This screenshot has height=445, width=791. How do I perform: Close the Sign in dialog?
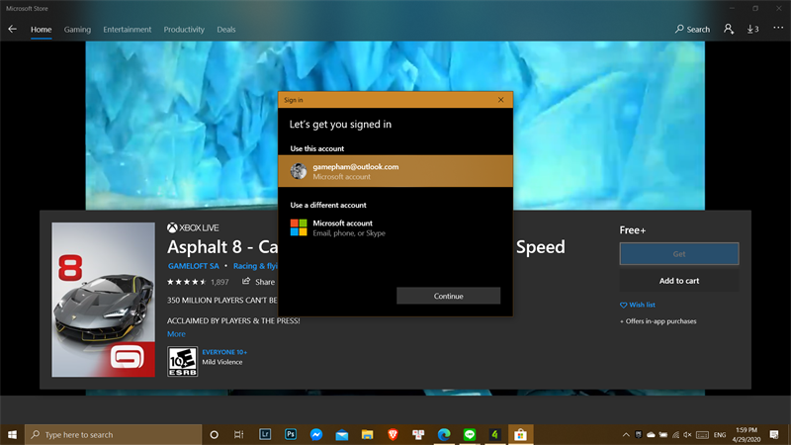click(x=501, y=99)
